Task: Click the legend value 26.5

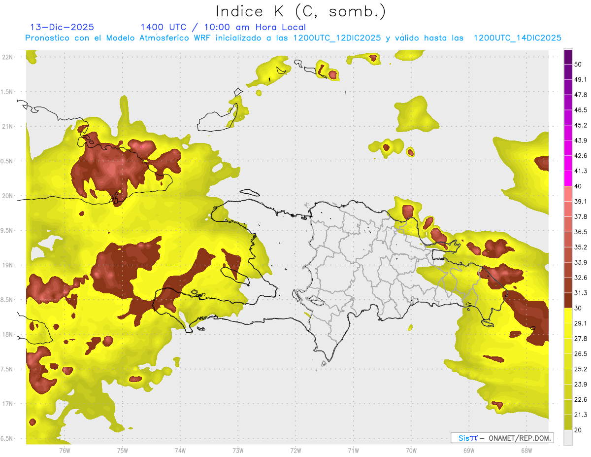Action: tap(580, 354)
